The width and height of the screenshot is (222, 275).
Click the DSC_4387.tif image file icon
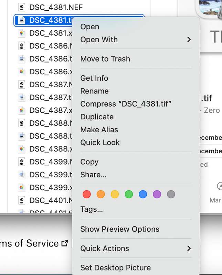[x=21, y=98]
